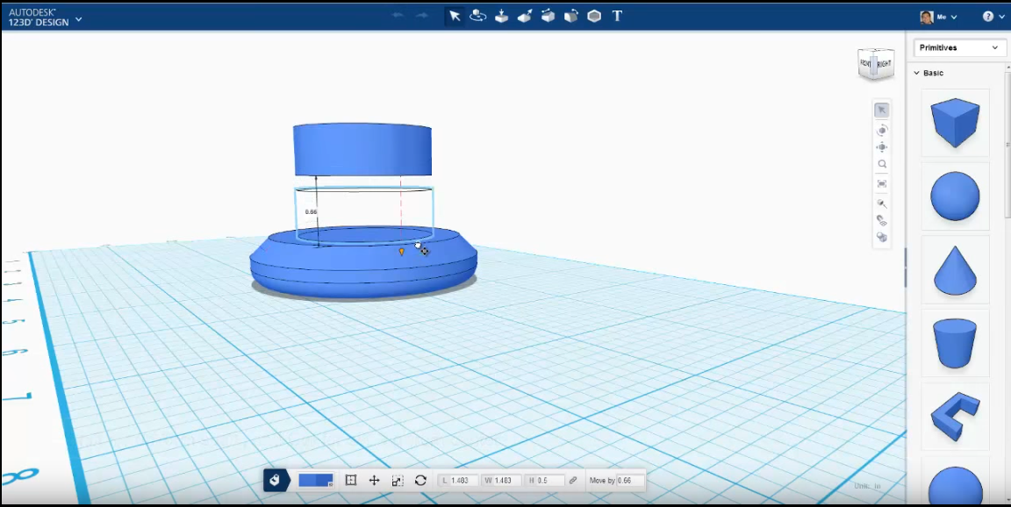
Task: Click the Move by field showing 0.66
Action: tap(630, 481)
